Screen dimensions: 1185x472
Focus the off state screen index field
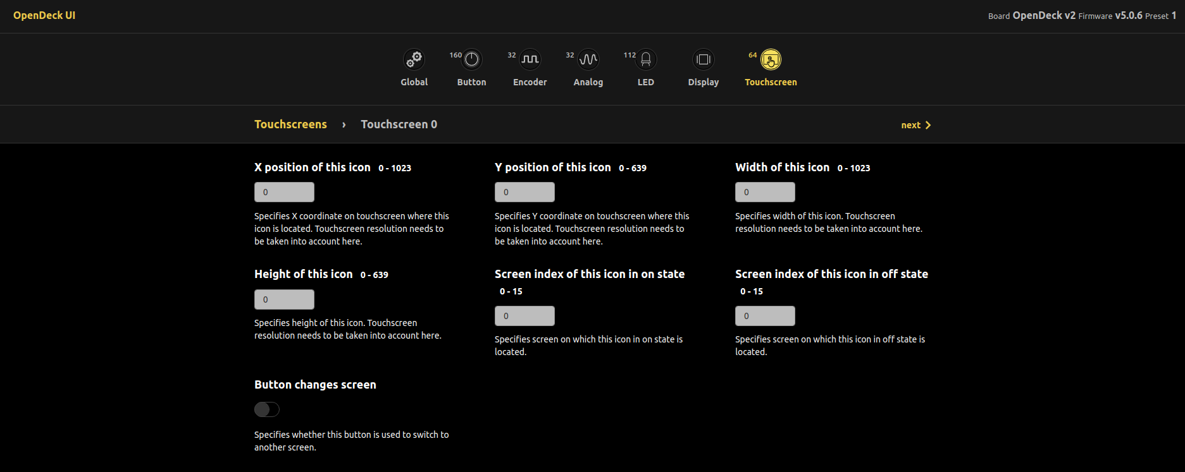coord(765,316)
